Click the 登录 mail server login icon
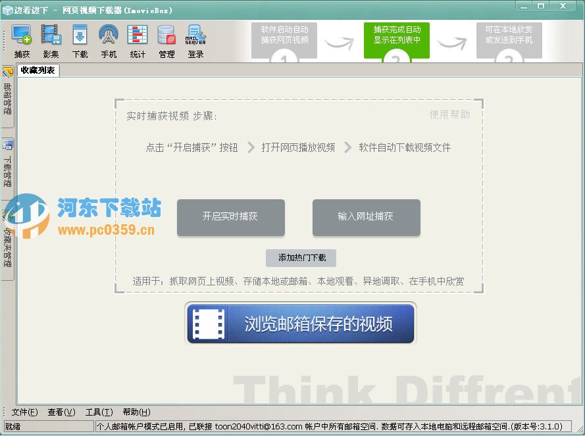The width and height of the screenshot is (585, 436). (195, 39)
